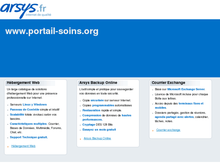Click 'Panneau de Contrôle' text
This screenshot has width=220, height=165.
[25, 110]
